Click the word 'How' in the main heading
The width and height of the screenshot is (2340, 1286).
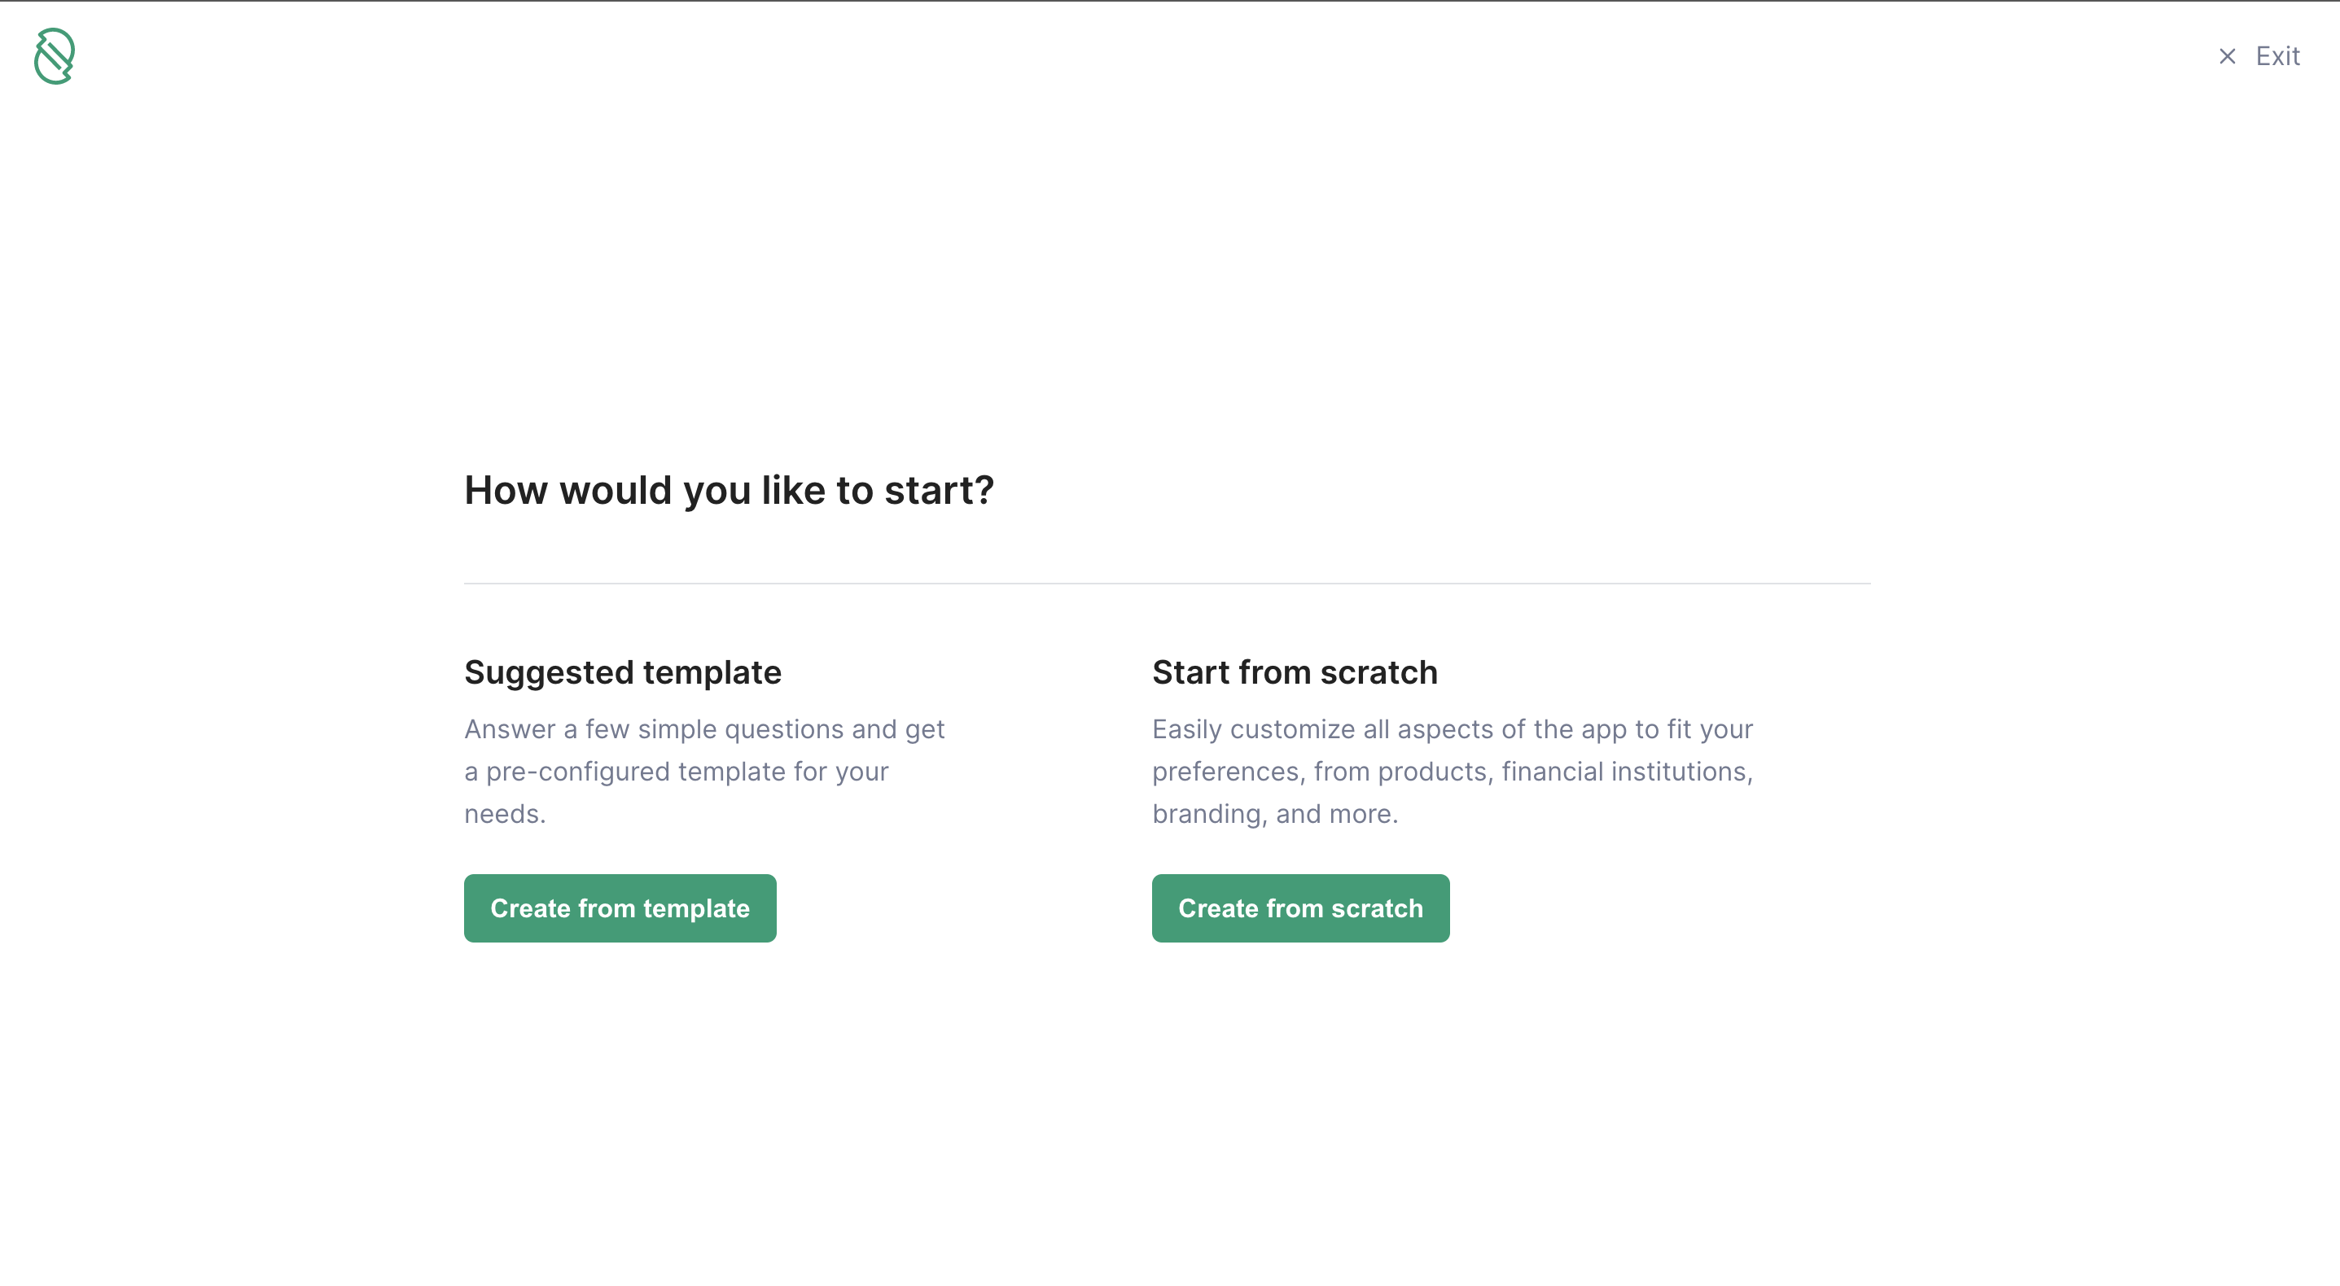pos(506,491)
